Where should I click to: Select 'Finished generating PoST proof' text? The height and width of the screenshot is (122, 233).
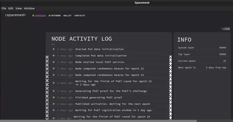click(x=99, y=98)
